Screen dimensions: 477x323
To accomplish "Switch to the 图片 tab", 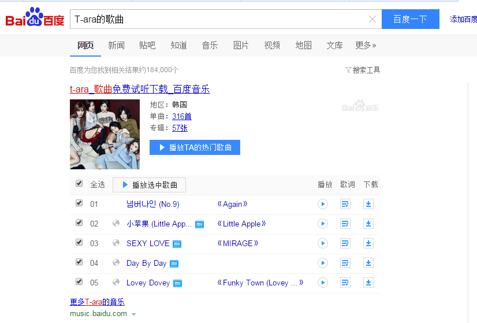I will coord(241,46).
